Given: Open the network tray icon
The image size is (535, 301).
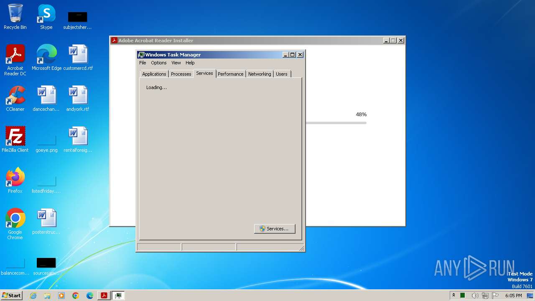Looking at the screenshot, I should (x=485, y=296).
